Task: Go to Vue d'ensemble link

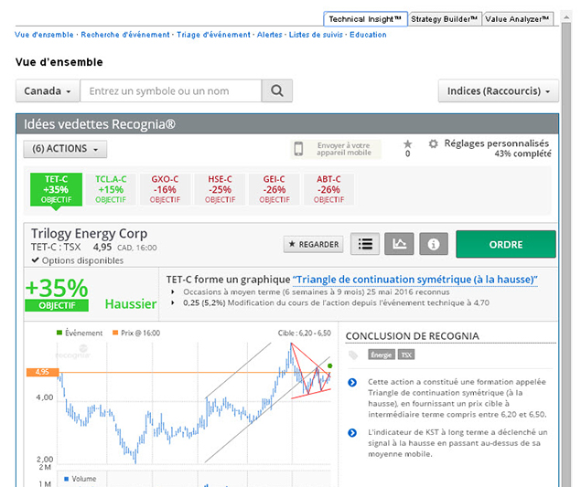Action: 44,35
